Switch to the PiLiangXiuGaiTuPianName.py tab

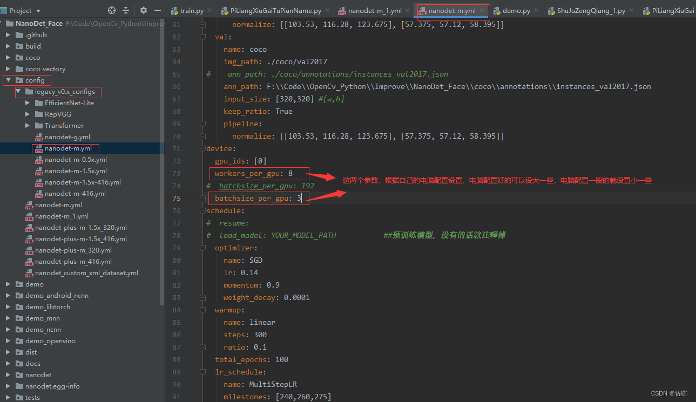point(275,10)
